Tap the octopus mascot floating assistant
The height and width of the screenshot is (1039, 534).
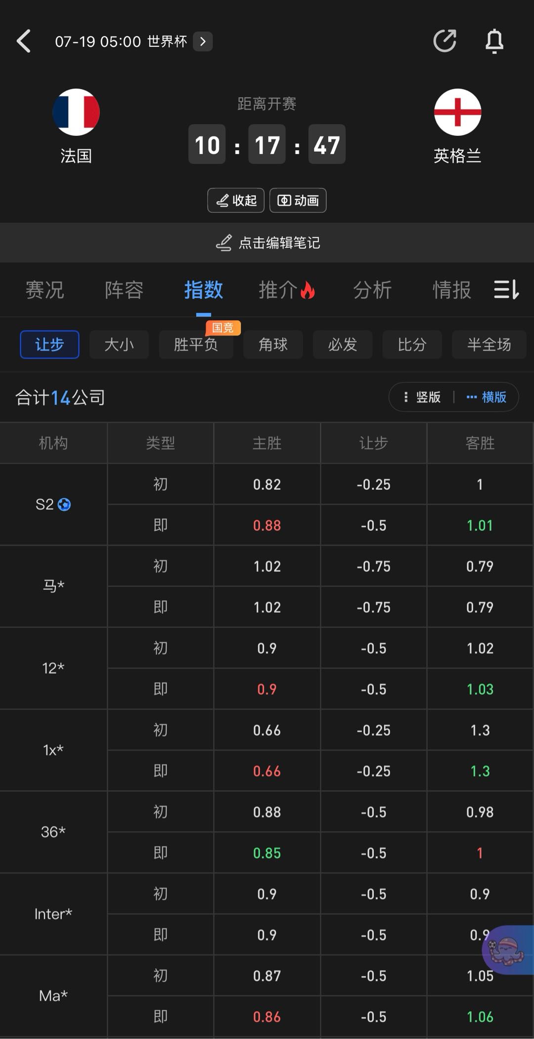click(x=507, y=950)
